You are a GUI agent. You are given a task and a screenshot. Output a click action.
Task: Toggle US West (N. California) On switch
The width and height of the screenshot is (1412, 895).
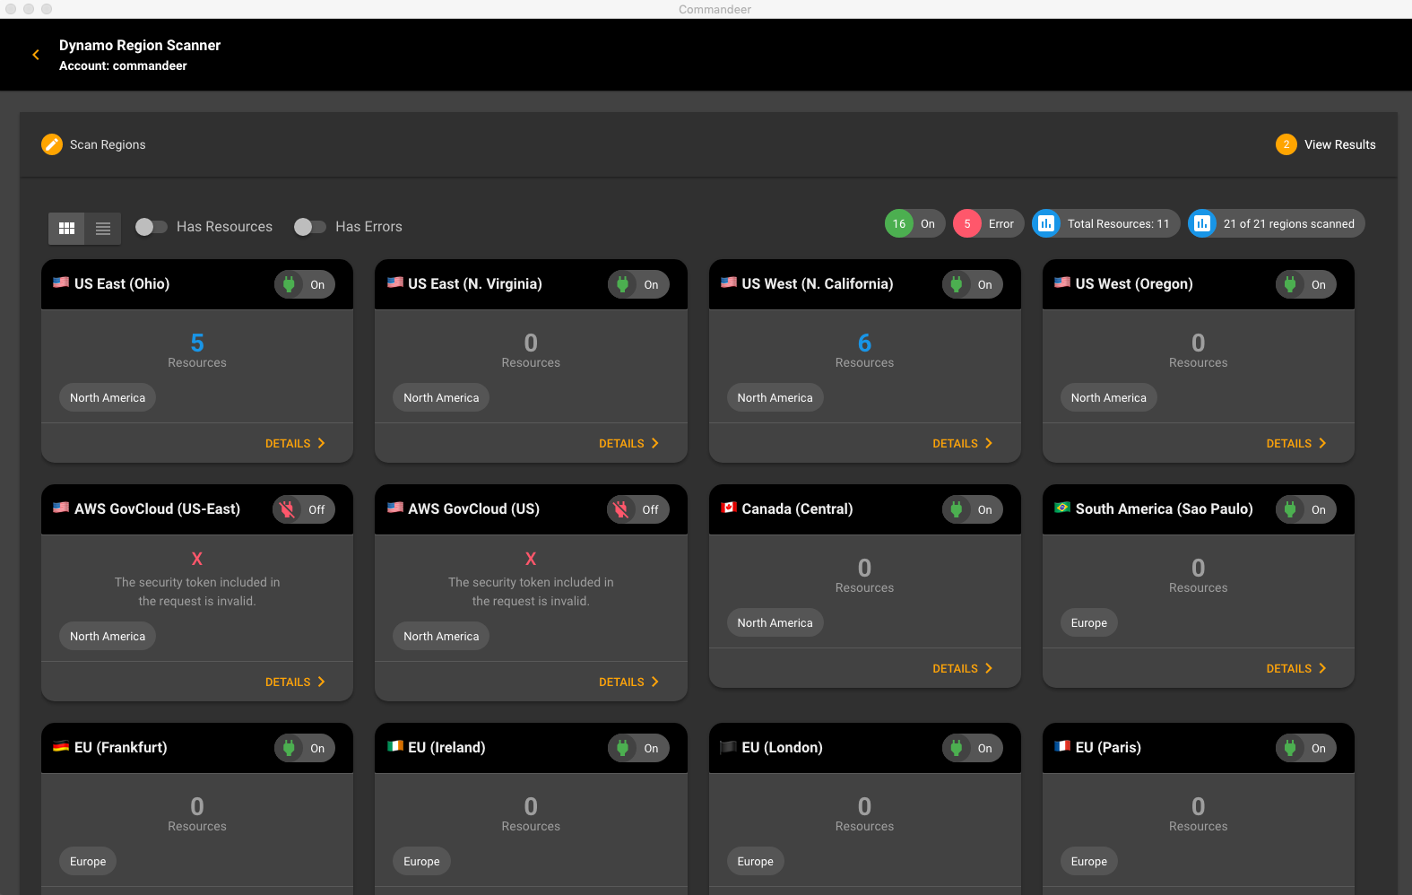(973, 284)
